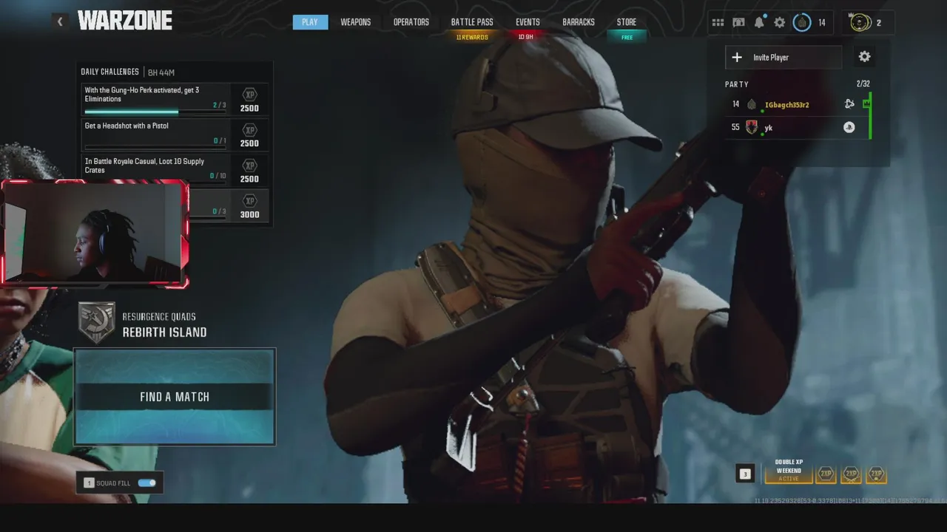The width and height of the screenshot is (947, 532).
Task: Click the 2/32 party count
Action: [x=863, y=84]
